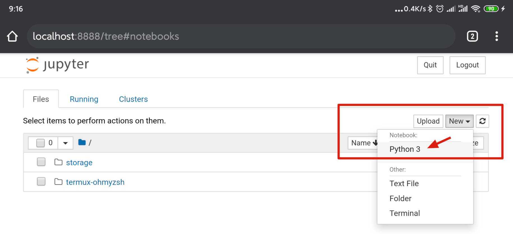This screenshot has height=234, width=513.
Task: Click the 'Other:' header in dropdown
Action: pyautogui.click(x=397, y=170)
